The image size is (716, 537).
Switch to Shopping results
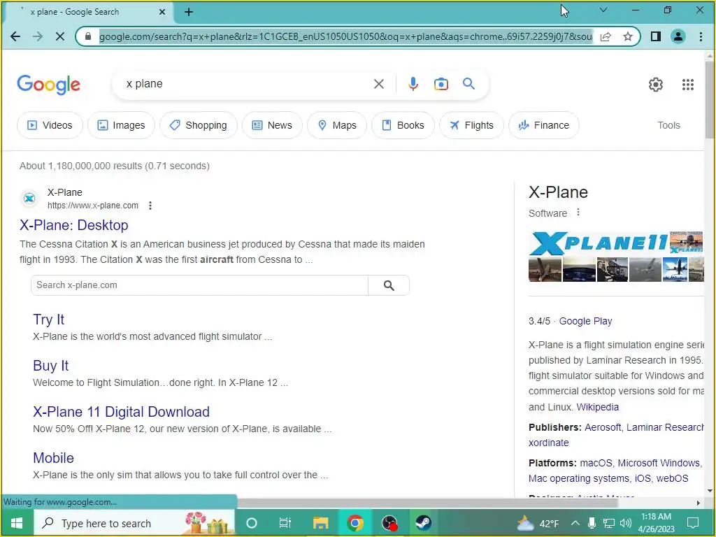click(198, 125)
